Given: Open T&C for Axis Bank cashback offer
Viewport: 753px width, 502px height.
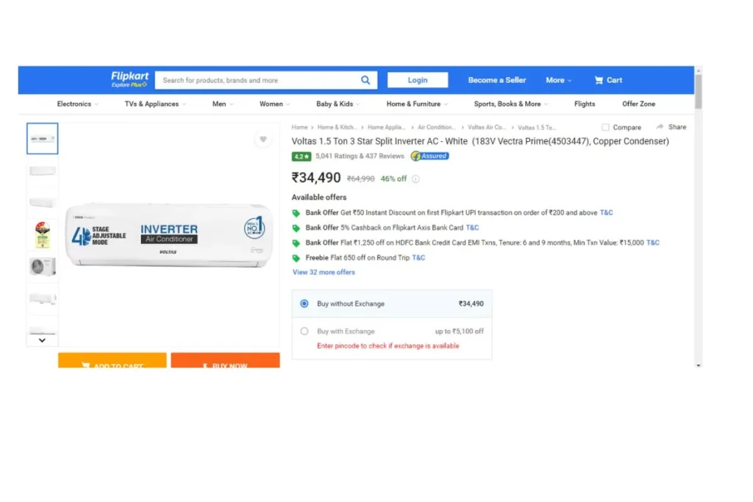Looking at the screenshot, I should 472,228.
